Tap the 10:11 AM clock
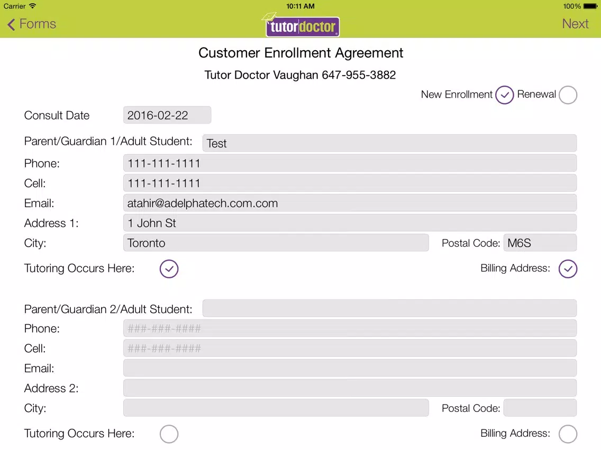 300,6
